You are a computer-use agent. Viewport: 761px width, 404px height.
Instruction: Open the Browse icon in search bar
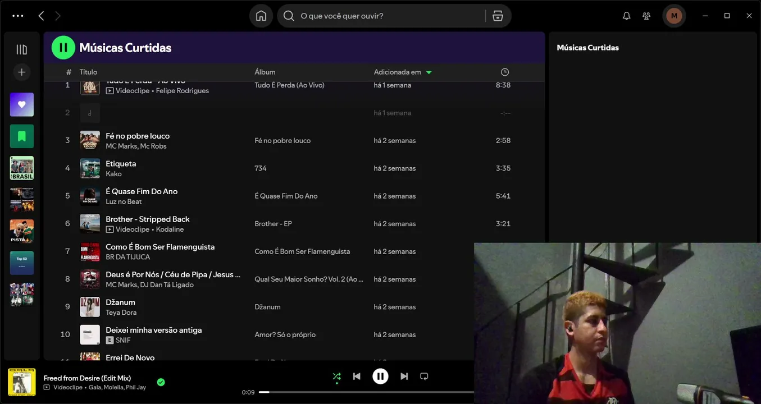click(498, 16)
